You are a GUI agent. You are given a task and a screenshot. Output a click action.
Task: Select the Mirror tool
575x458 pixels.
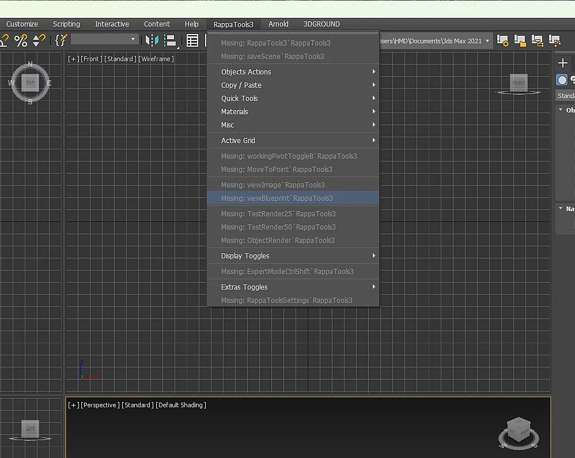click(x=152, y=40)
